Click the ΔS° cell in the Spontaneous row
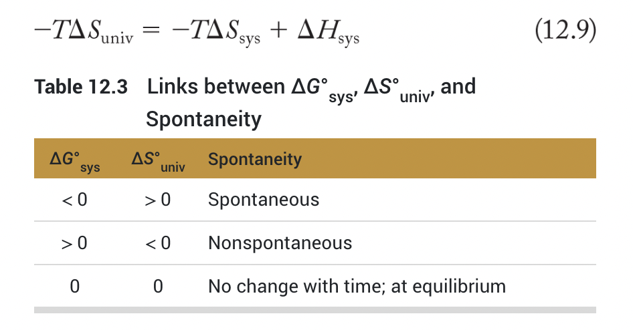The height and width of the screenshot is (330, 633). click(x=157, y=200)
